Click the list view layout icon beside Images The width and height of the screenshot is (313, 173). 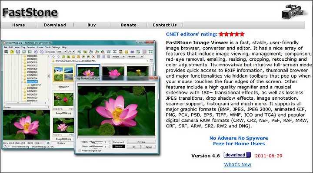[108, 57]
